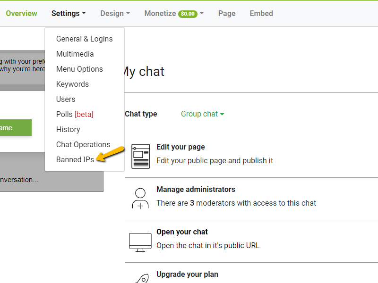Select Chat Operations menu item
This screenshot has height=283, width=378.
[83, 144]
